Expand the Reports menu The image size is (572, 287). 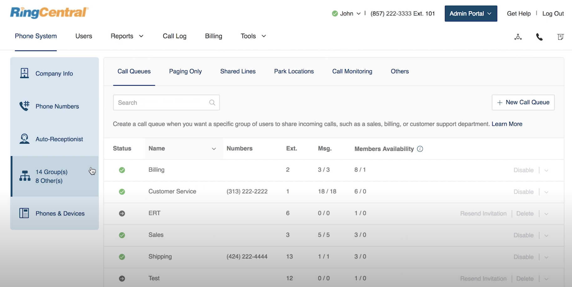(x=127, y=36)
